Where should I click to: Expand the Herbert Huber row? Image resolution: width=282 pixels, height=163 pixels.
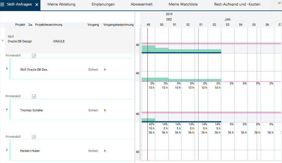7,149
